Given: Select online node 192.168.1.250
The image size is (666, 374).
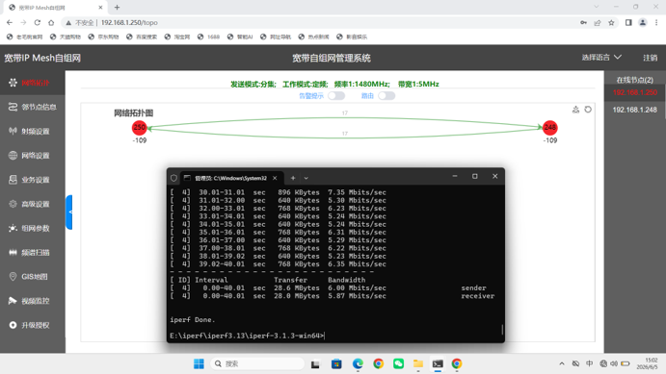Looking at the screenshot, I should coord(635,92).
